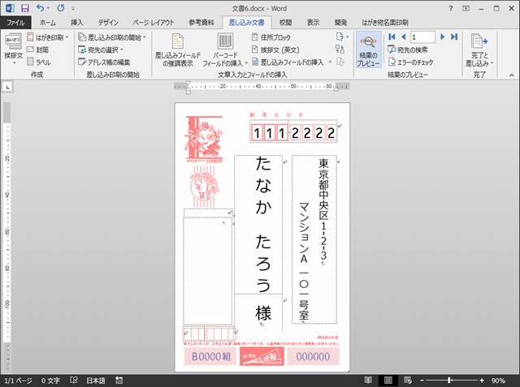The height and width of the screenshot is (387, 520).
Task: Select the 封筒 envelope tool
Action: pos(38,49)
